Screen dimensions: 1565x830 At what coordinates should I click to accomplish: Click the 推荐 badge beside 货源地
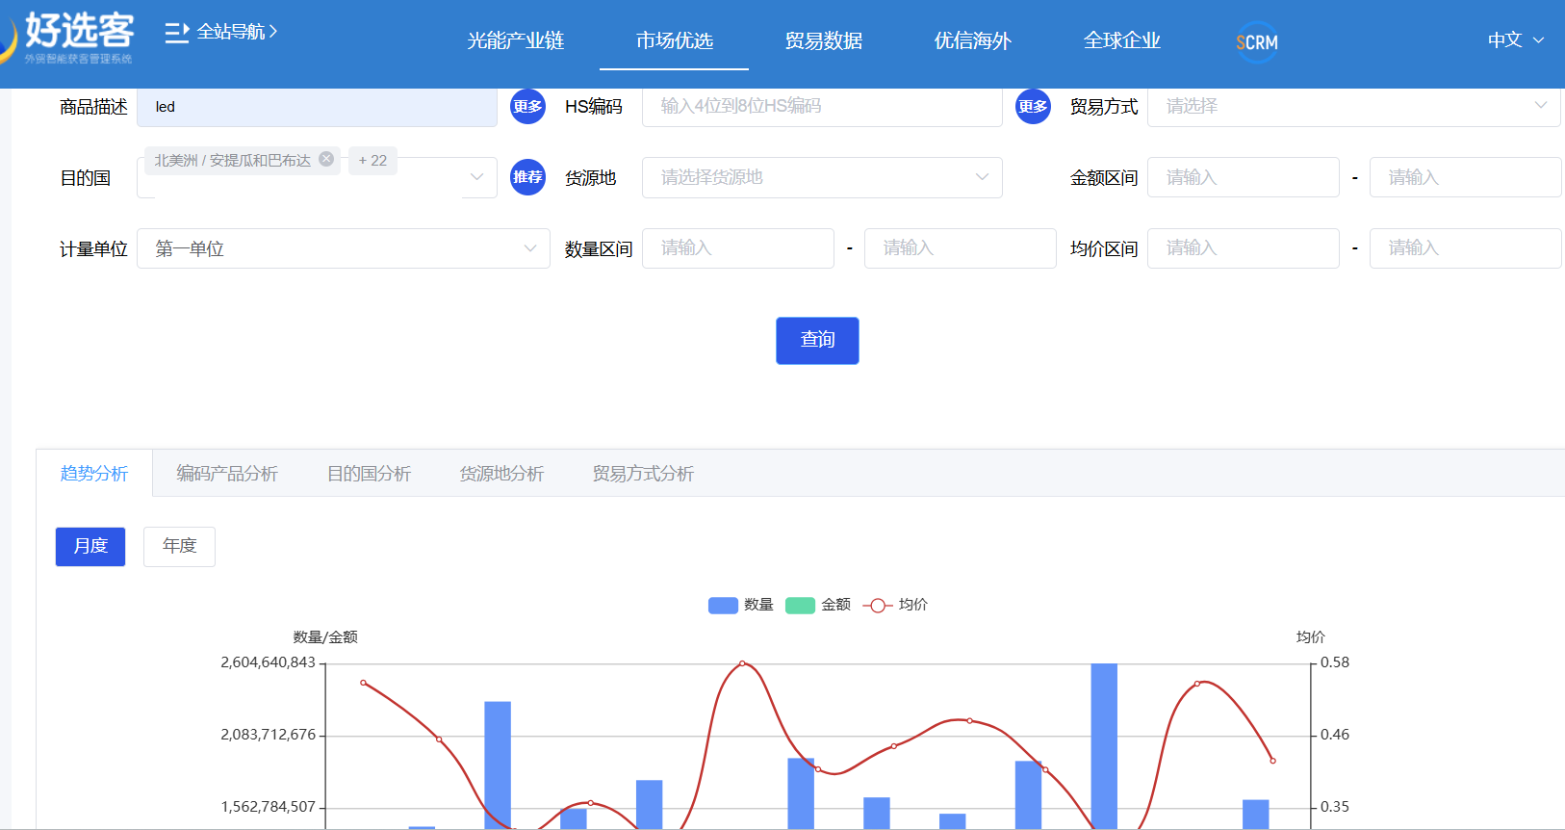pyautogui.click(x=527, y=177)
